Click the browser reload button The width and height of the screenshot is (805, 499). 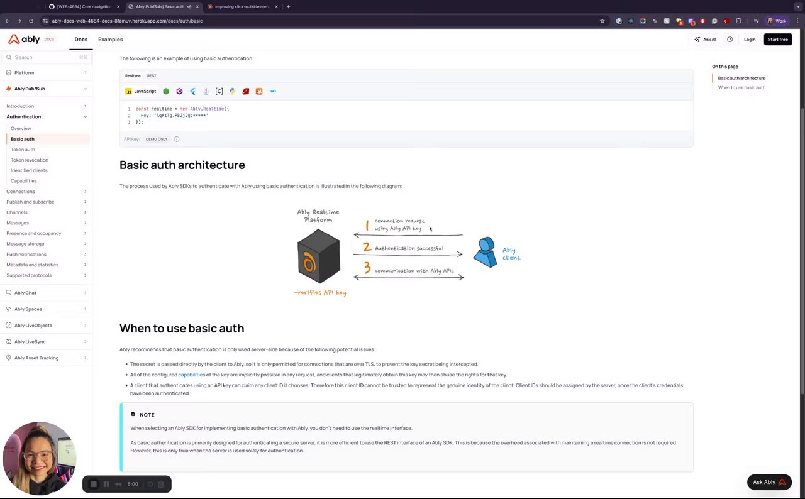point(31,21)
